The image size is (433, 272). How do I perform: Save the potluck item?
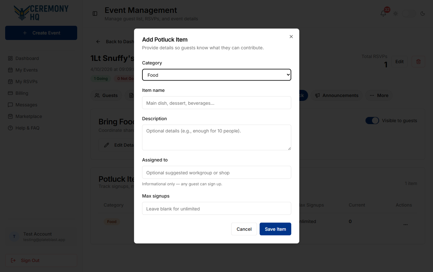pos(275,229)
